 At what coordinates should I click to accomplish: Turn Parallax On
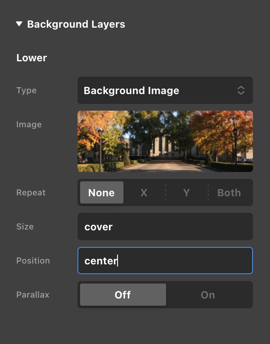208,295
